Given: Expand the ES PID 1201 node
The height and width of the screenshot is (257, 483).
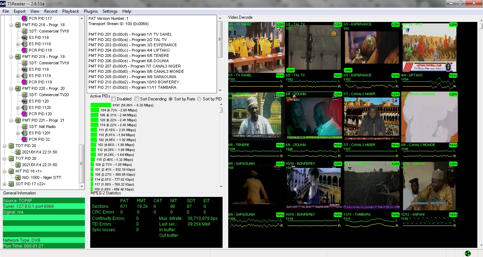Looking at the screenshot, I should pyautogui.click(x=18, y=133).
